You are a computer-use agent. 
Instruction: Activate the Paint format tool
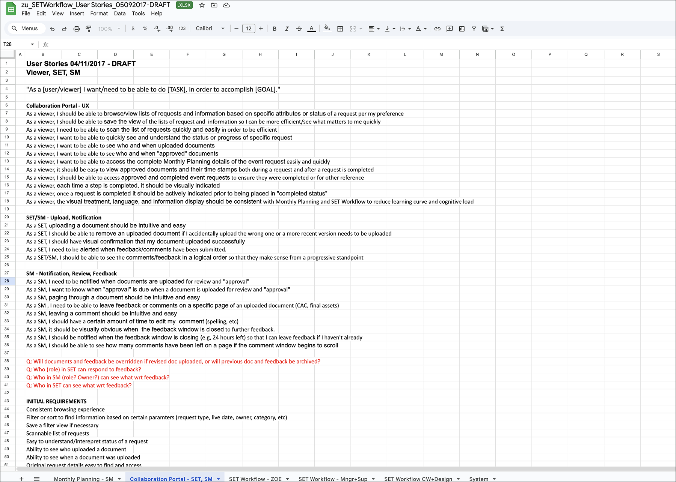pos(89,29)
